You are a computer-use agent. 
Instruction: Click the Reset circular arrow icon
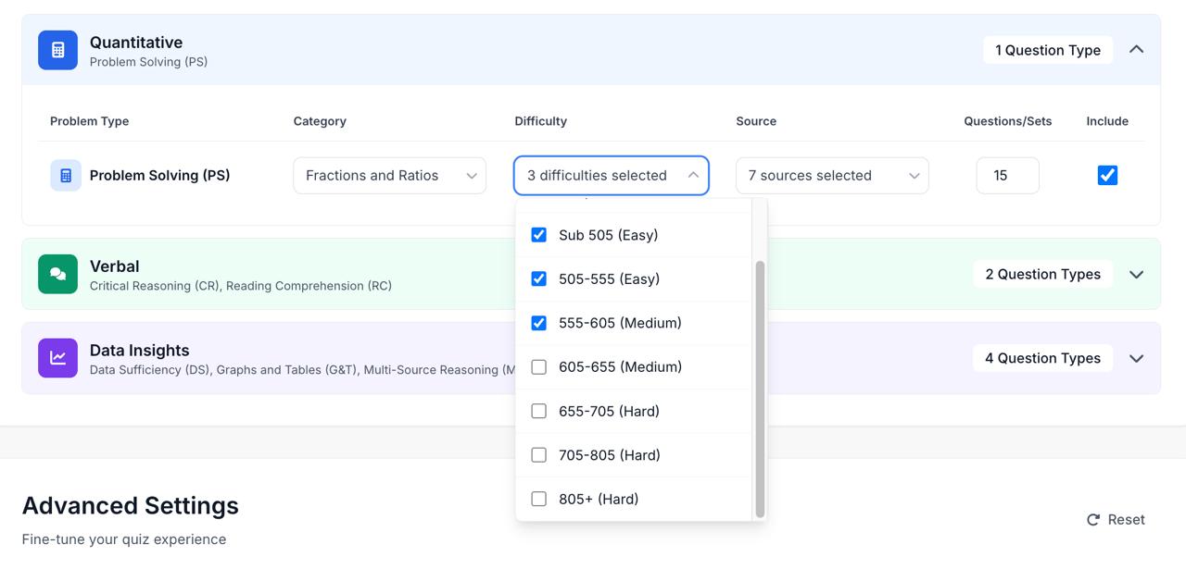(1093, 520)
